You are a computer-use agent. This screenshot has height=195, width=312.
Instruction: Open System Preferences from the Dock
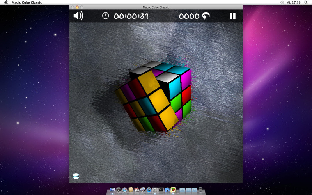coord(155,190)
